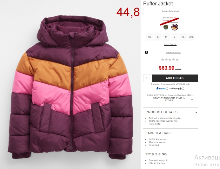The image size is (220, 169).
Task: Click the Afterpay logo
Action: tap(177, 88)
